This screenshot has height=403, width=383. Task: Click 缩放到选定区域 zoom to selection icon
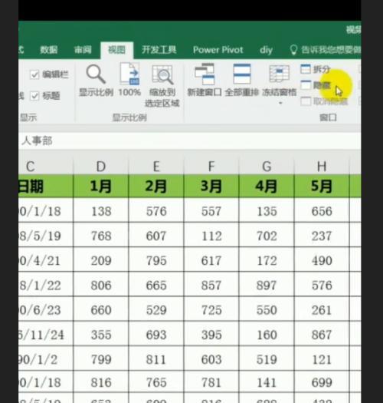tap(162, 74)
